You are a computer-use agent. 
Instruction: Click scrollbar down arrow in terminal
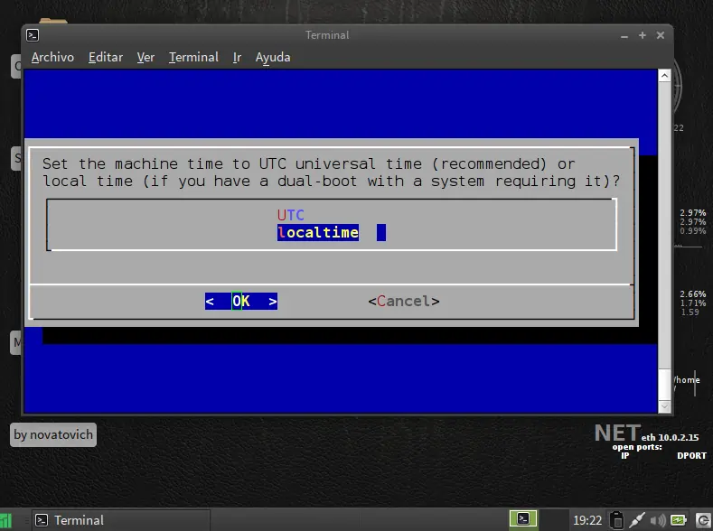point(664,406)
